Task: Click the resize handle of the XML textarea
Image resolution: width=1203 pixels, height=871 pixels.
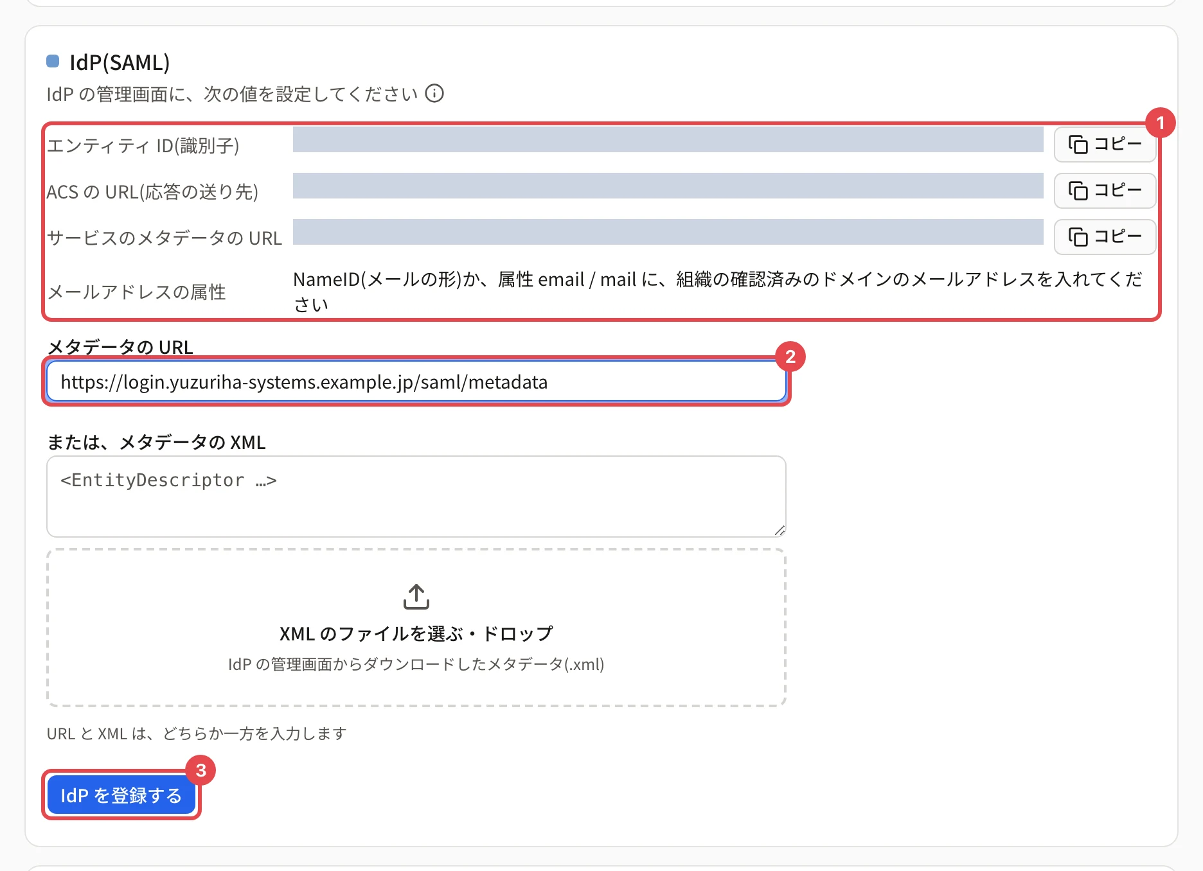Action: pyautogui.click(x=779, y=530)
